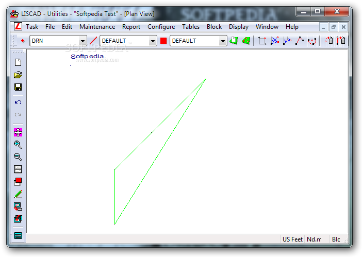Image resolution: width=363 pixels, height=258 pixels.
Task: Open the Window menu
Action: pos(267,27)
